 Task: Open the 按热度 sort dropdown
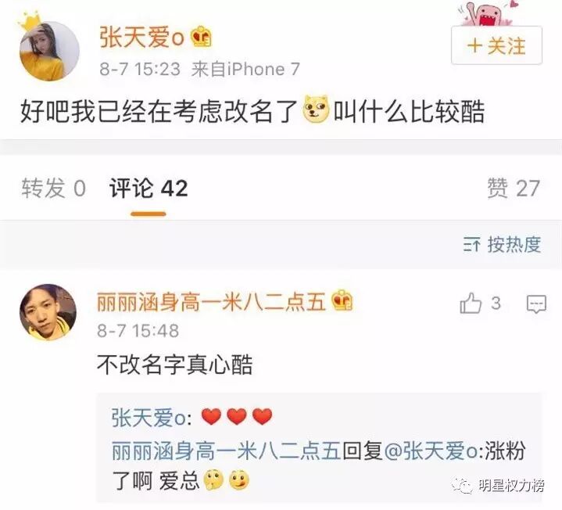tap(502, 245)
